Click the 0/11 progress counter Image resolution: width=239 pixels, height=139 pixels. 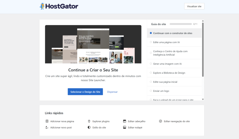pyautogui.click(x=195, y=24)
